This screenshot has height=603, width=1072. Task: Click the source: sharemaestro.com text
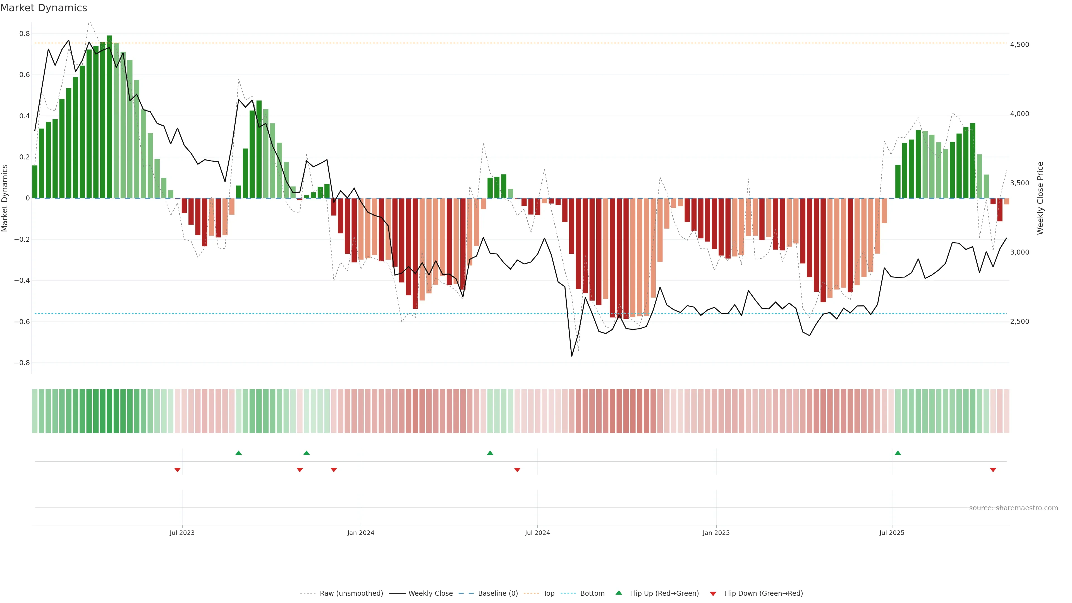(1013, 508)
